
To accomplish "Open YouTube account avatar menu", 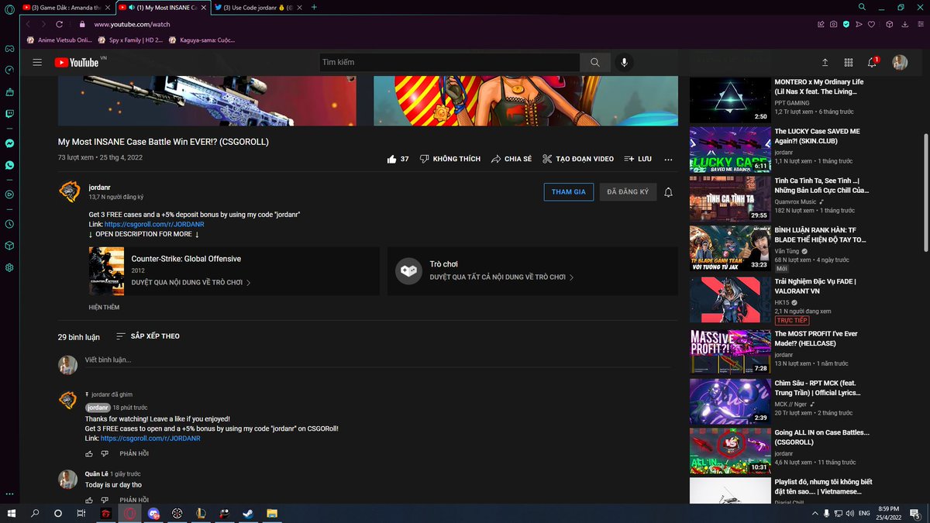I will point(900,62).
